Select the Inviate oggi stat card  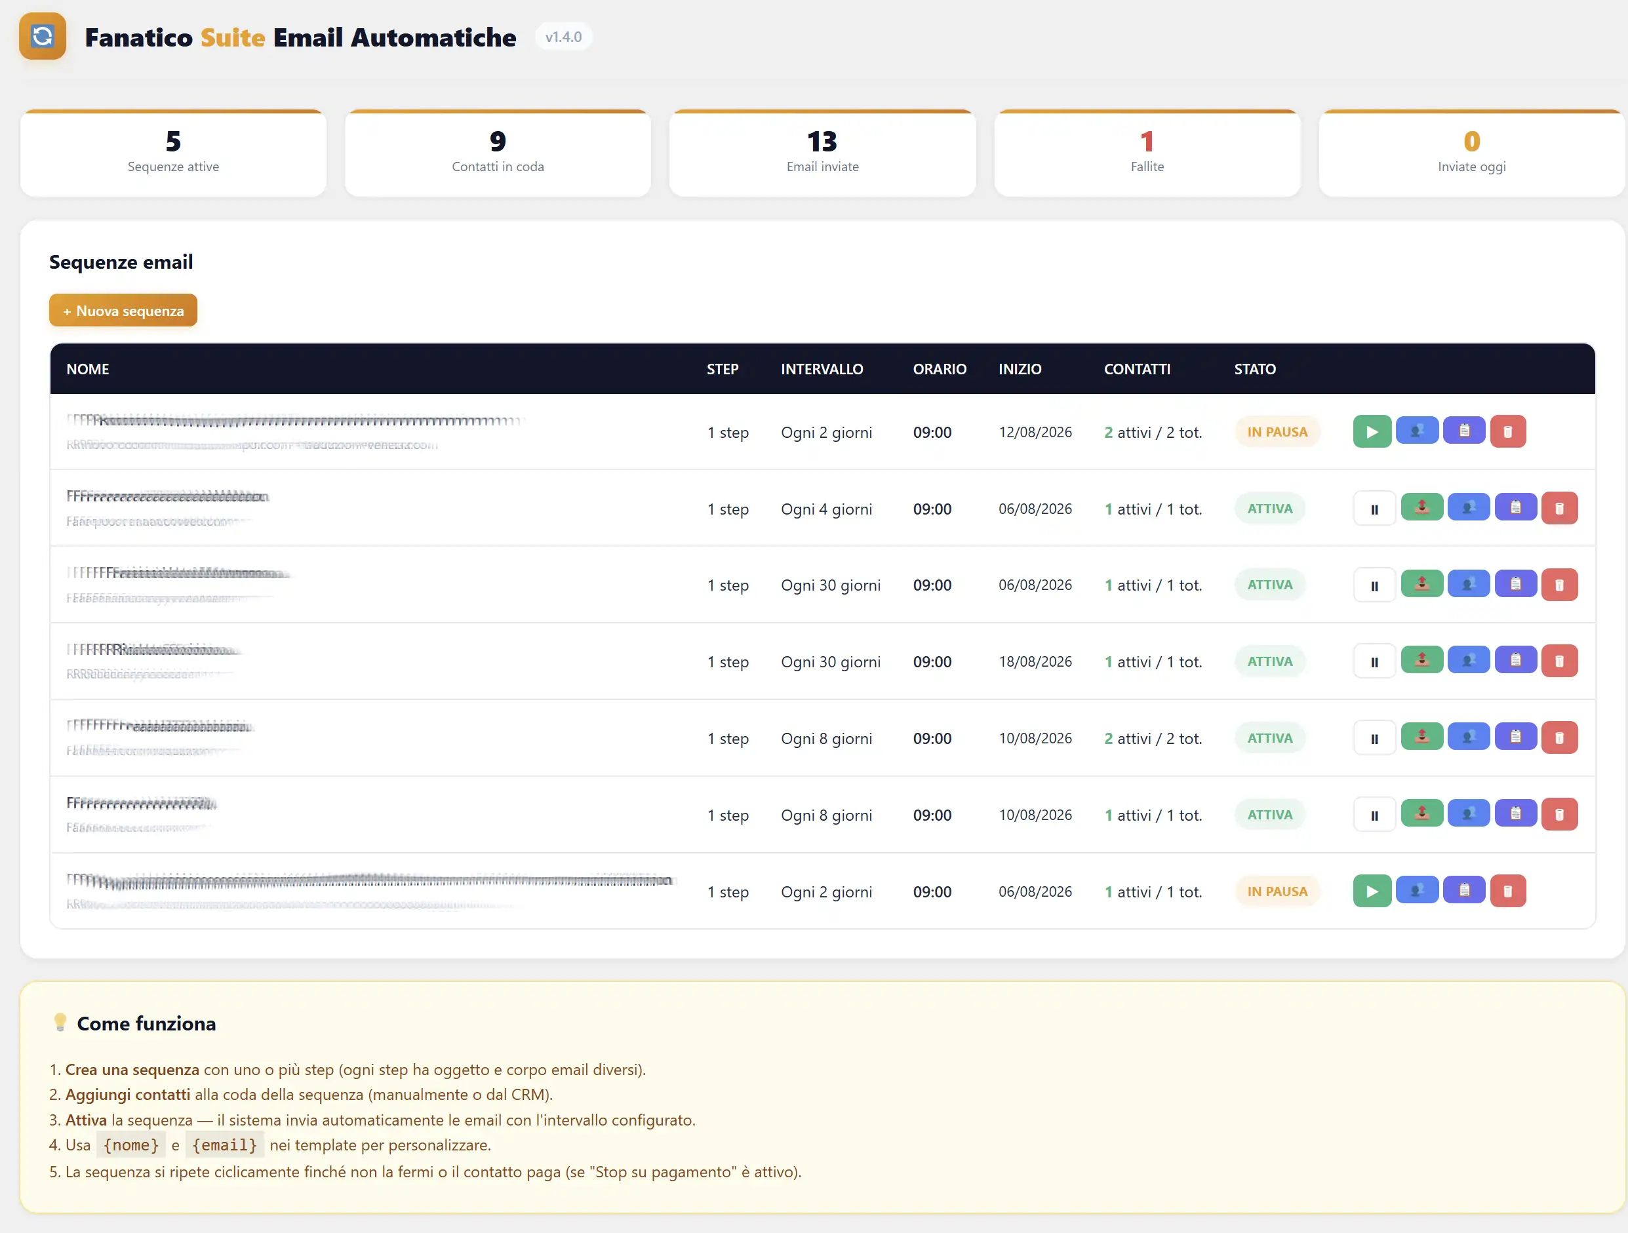tap(1471, 154)
